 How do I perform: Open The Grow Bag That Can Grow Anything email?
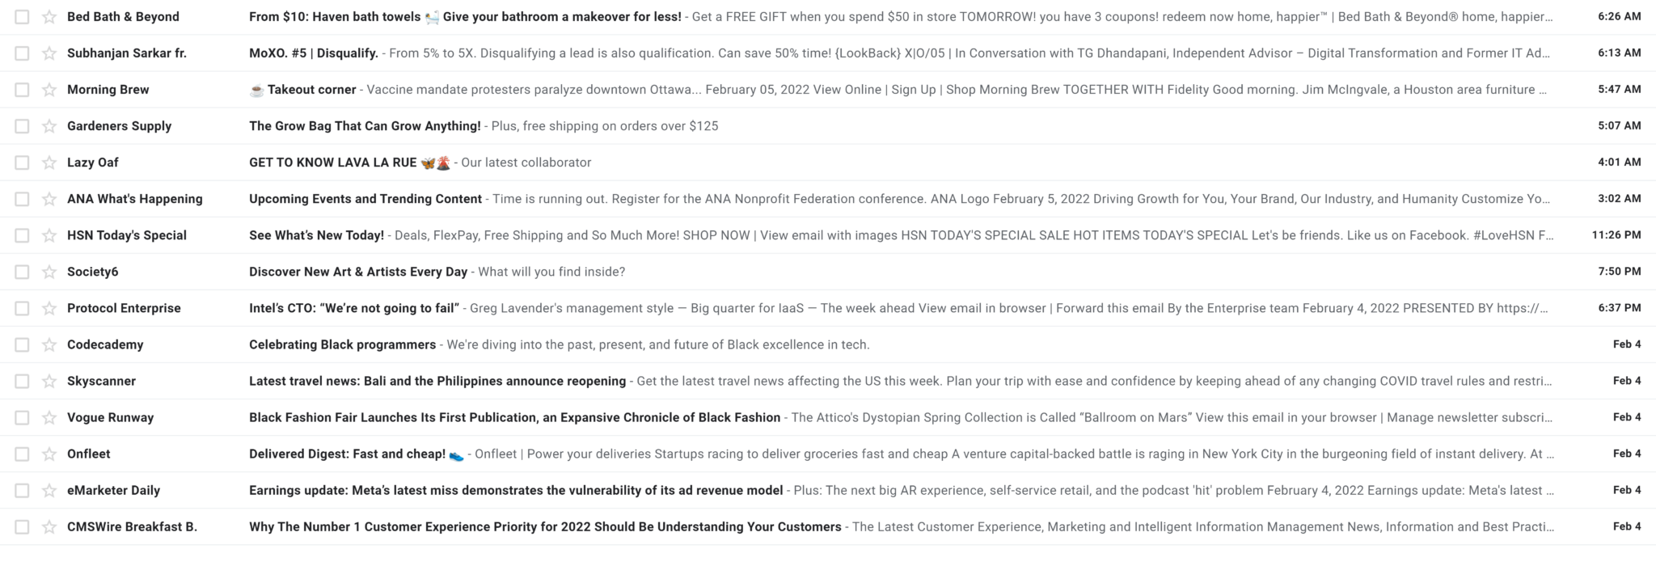(828, 126)
